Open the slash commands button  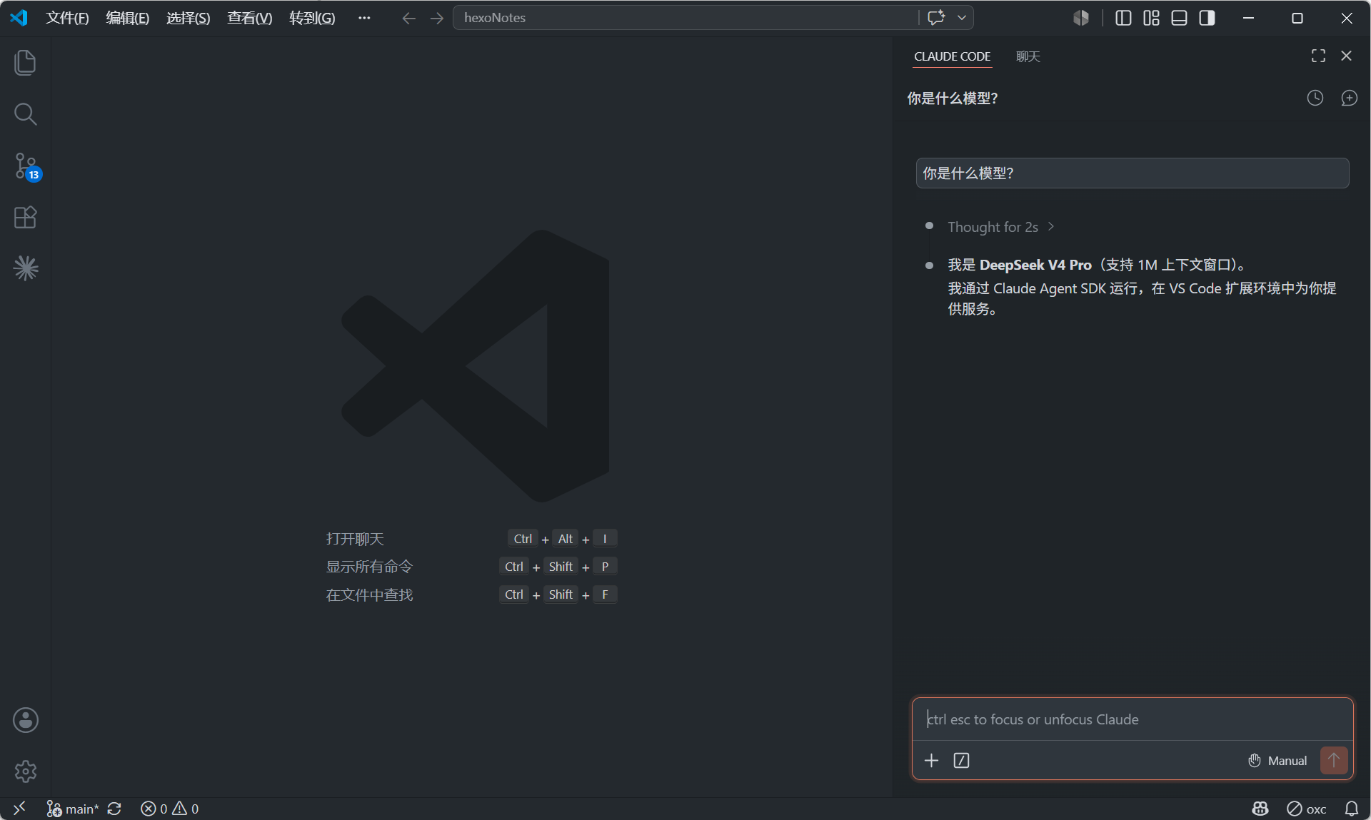pos(961,761)
